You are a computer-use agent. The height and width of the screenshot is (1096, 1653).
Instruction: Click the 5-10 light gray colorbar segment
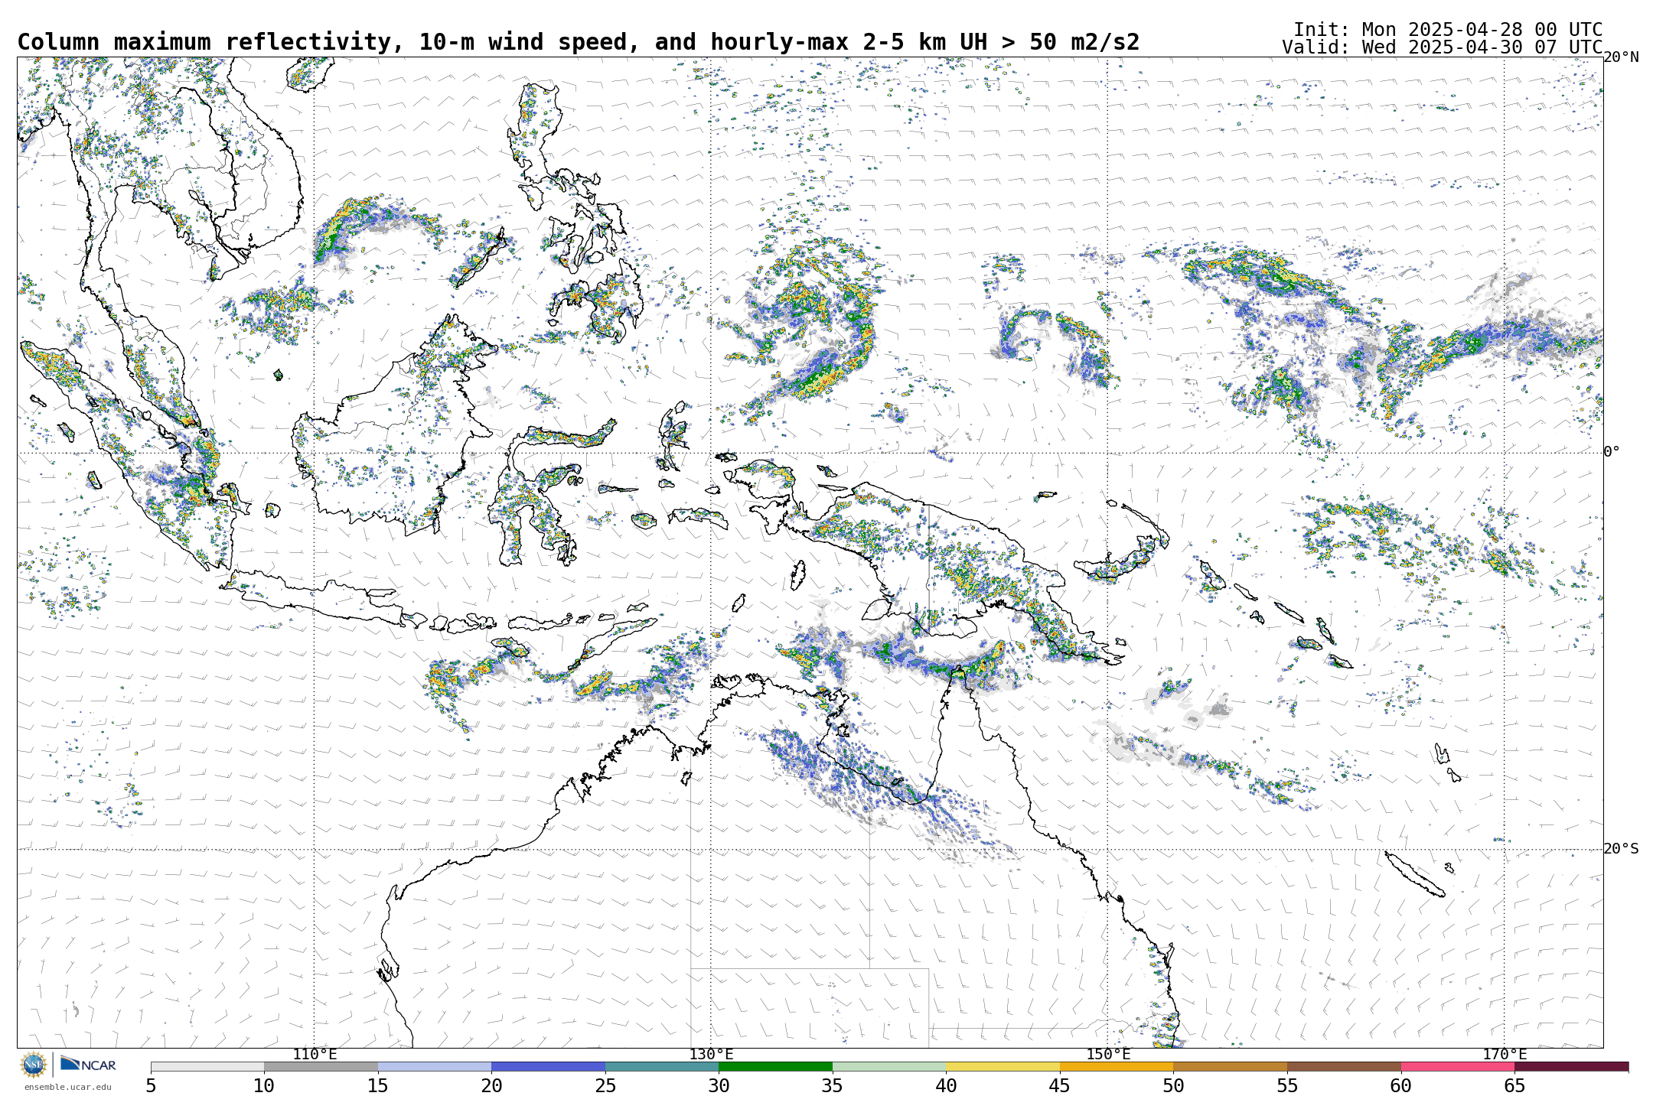coord(207,1066)
